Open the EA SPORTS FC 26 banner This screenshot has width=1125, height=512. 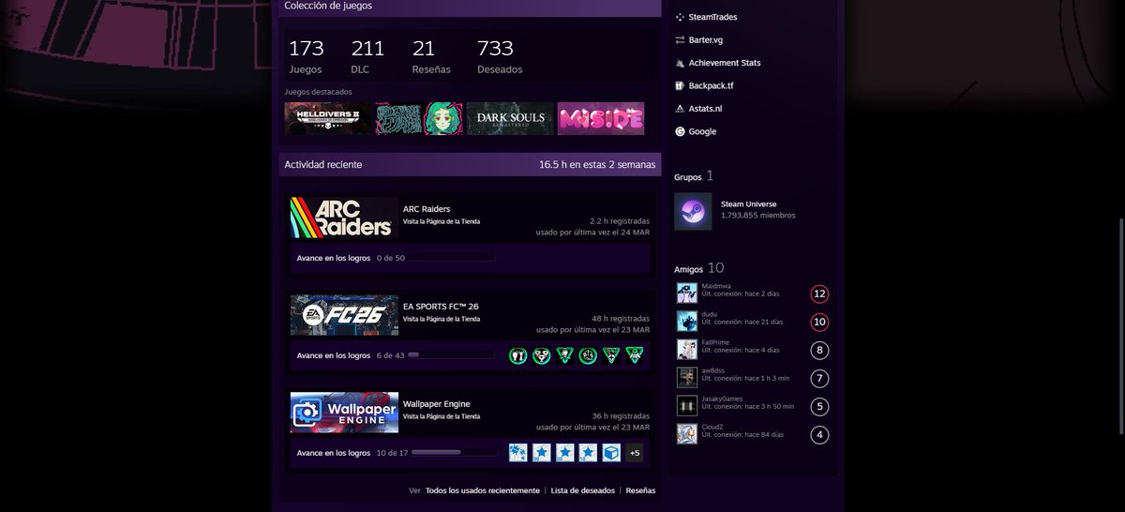[x=344, y=315]
